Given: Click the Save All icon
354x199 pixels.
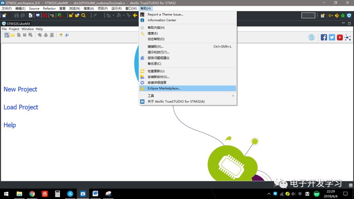Looking at the screenshot, I should pos(23,15).
